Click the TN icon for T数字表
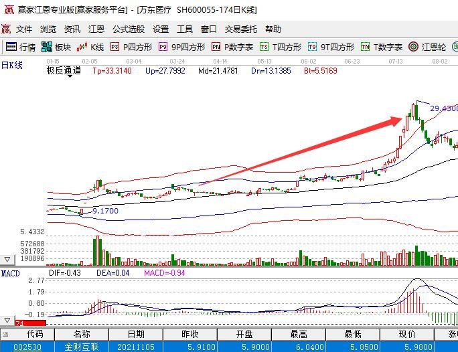Image resolution: width=458 pixels, height=352 pixels. pos(365,47)
